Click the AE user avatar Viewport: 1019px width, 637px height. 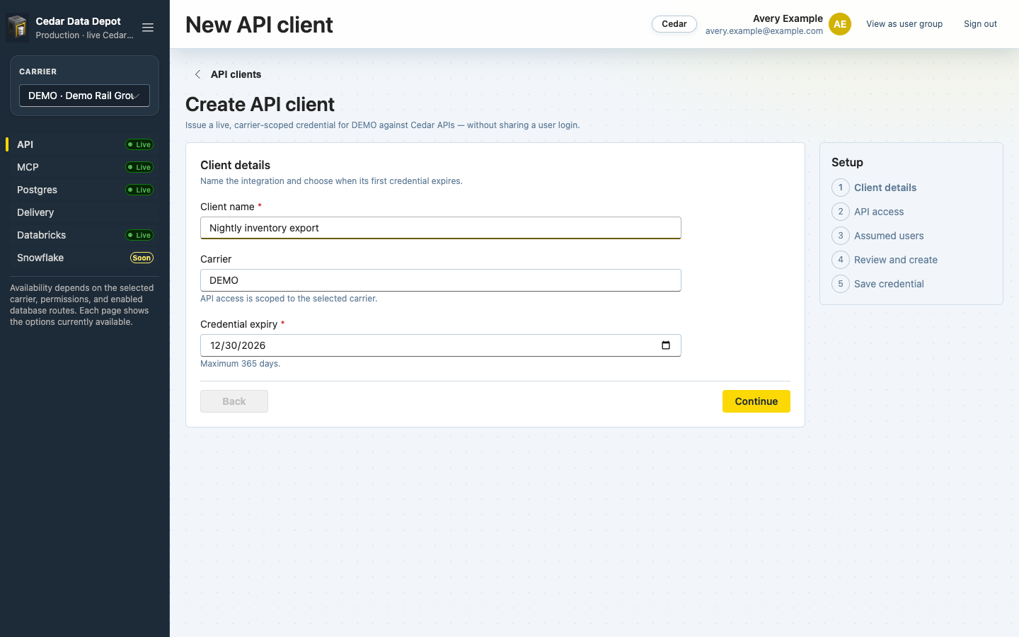coord(840,24)
